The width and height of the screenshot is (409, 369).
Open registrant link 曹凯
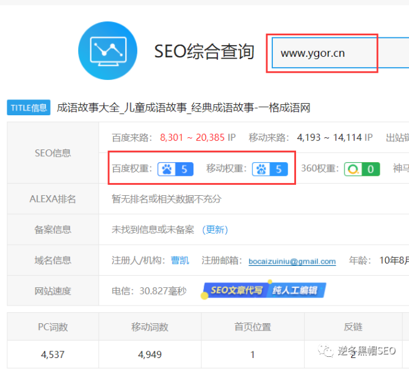pyautogui.click(x=179, y=260)
